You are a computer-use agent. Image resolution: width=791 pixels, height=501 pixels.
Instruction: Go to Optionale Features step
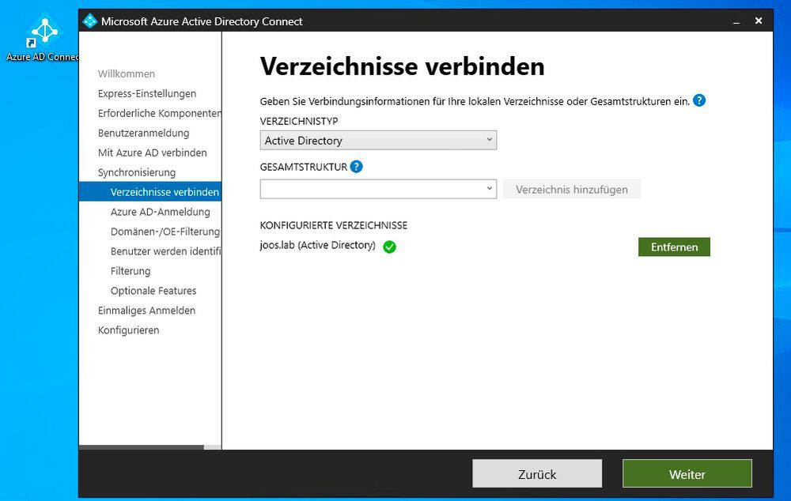[153, 291]
